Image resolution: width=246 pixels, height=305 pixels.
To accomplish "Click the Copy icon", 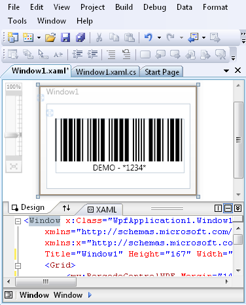I will pos(114,37).
